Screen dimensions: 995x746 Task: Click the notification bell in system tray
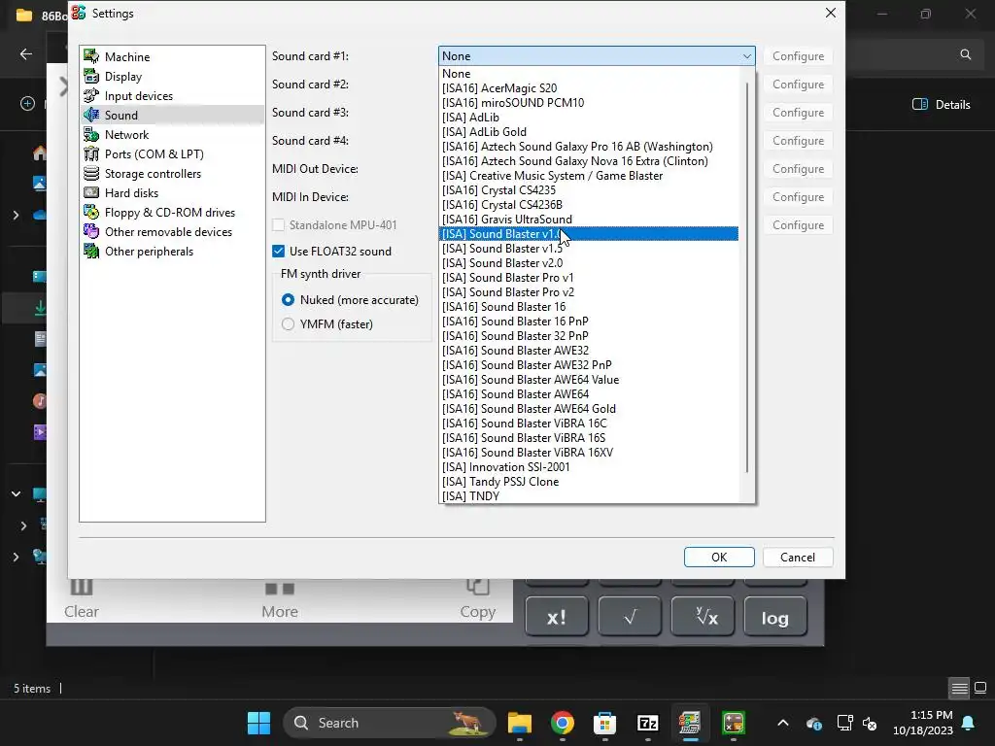969,723
